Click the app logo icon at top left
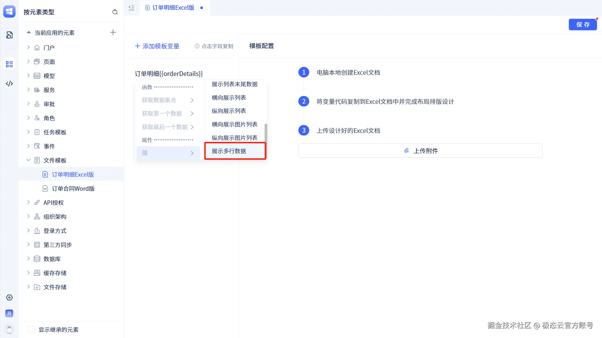The height and width of the screenshot is (338, 602). (9, 11)
